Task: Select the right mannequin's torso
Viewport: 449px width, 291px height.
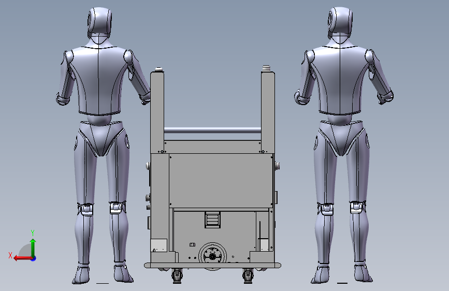Action: click(340, 80)
